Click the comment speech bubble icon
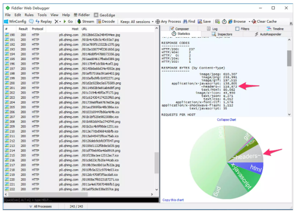295x212 pixels. [x=31, y=21]
